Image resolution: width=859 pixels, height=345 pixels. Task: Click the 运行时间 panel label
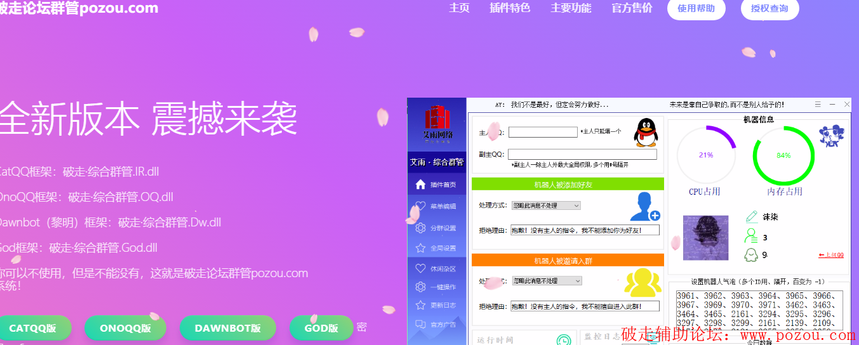click(x=495, y=340)
